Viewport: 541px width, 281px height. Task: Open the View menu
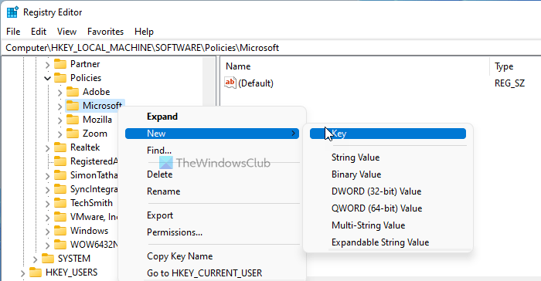click(66, 32)
